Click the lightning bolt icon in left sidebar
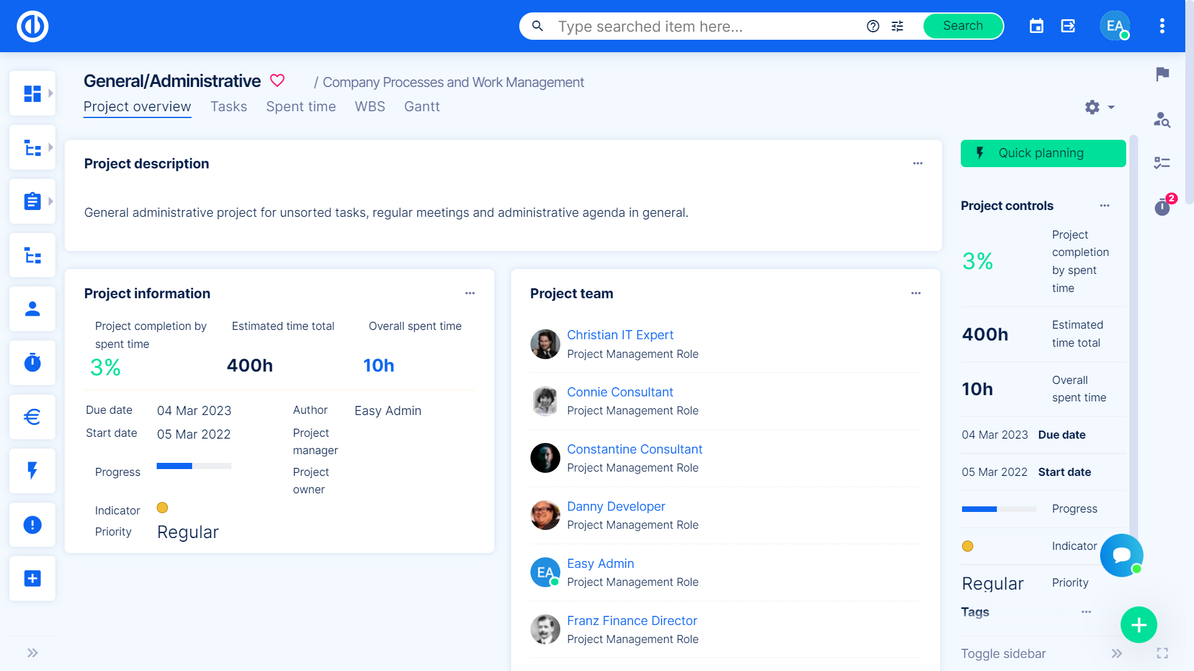The height and width of the screenshot is (671, 1194). (32, 470)
